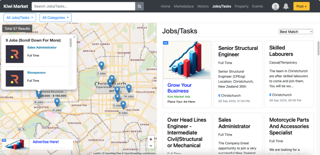Image resolution: width=320 pixels, height=155 pixels.
Task: Open the Senior Structural Engineer listing
Action: click(238, 51)
